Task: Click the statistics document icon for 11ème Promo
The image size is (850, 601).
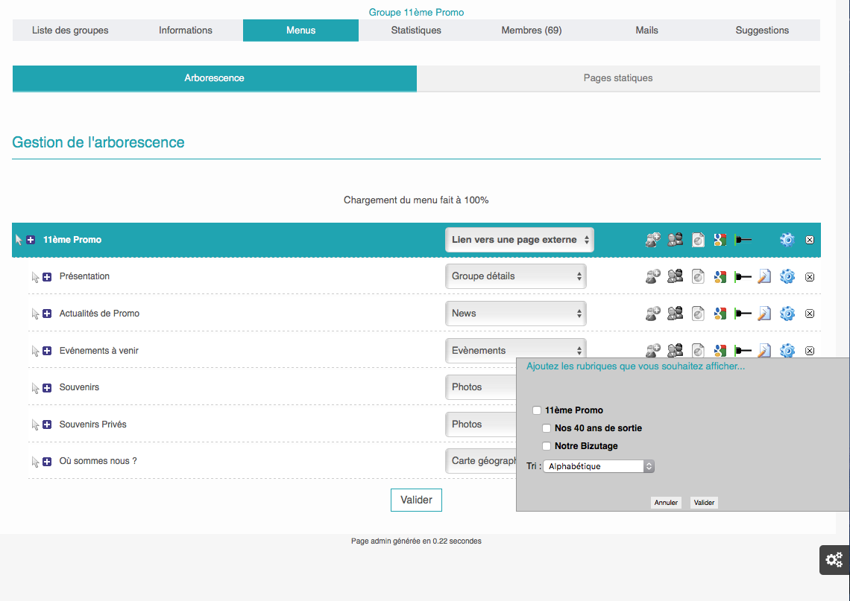Action: tap(698, 240)
